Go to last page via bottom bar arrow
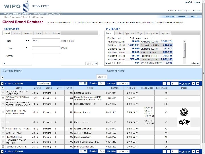Screen dimensions: 205x154 click(x=198, y=151)
